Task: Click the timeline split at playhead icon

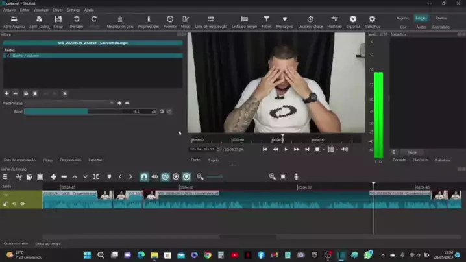Action: (96, 176)
